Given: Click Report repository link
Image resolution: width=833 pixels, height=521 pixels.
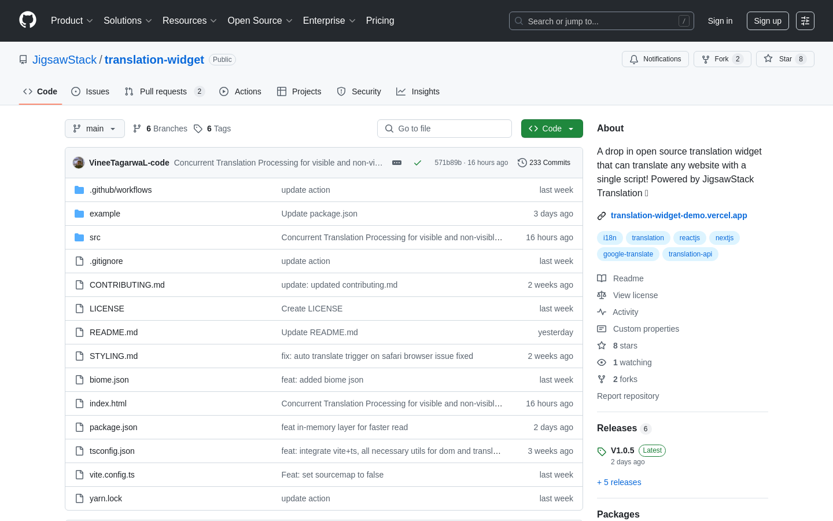Looking at the screenshot, I should point(628,396).
